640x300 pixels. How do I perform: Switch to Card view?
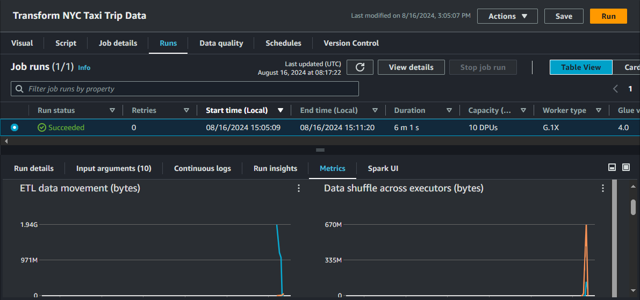[627, 67]
